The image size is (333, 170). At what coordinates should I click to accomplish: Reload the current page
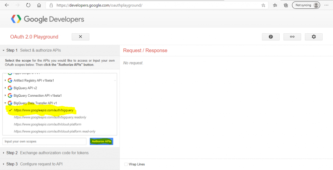(x=28, y=5)
